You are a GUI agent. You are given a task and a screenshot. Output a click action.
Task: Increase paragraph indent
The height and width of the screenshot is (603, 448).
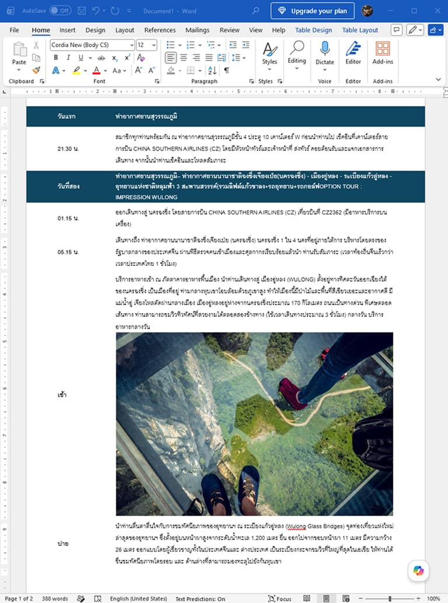[246, 45]
